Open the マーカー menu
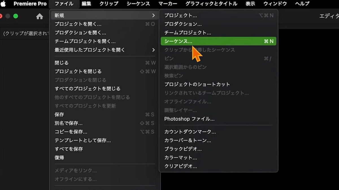339x190 pixels. (x=168, y=4)
